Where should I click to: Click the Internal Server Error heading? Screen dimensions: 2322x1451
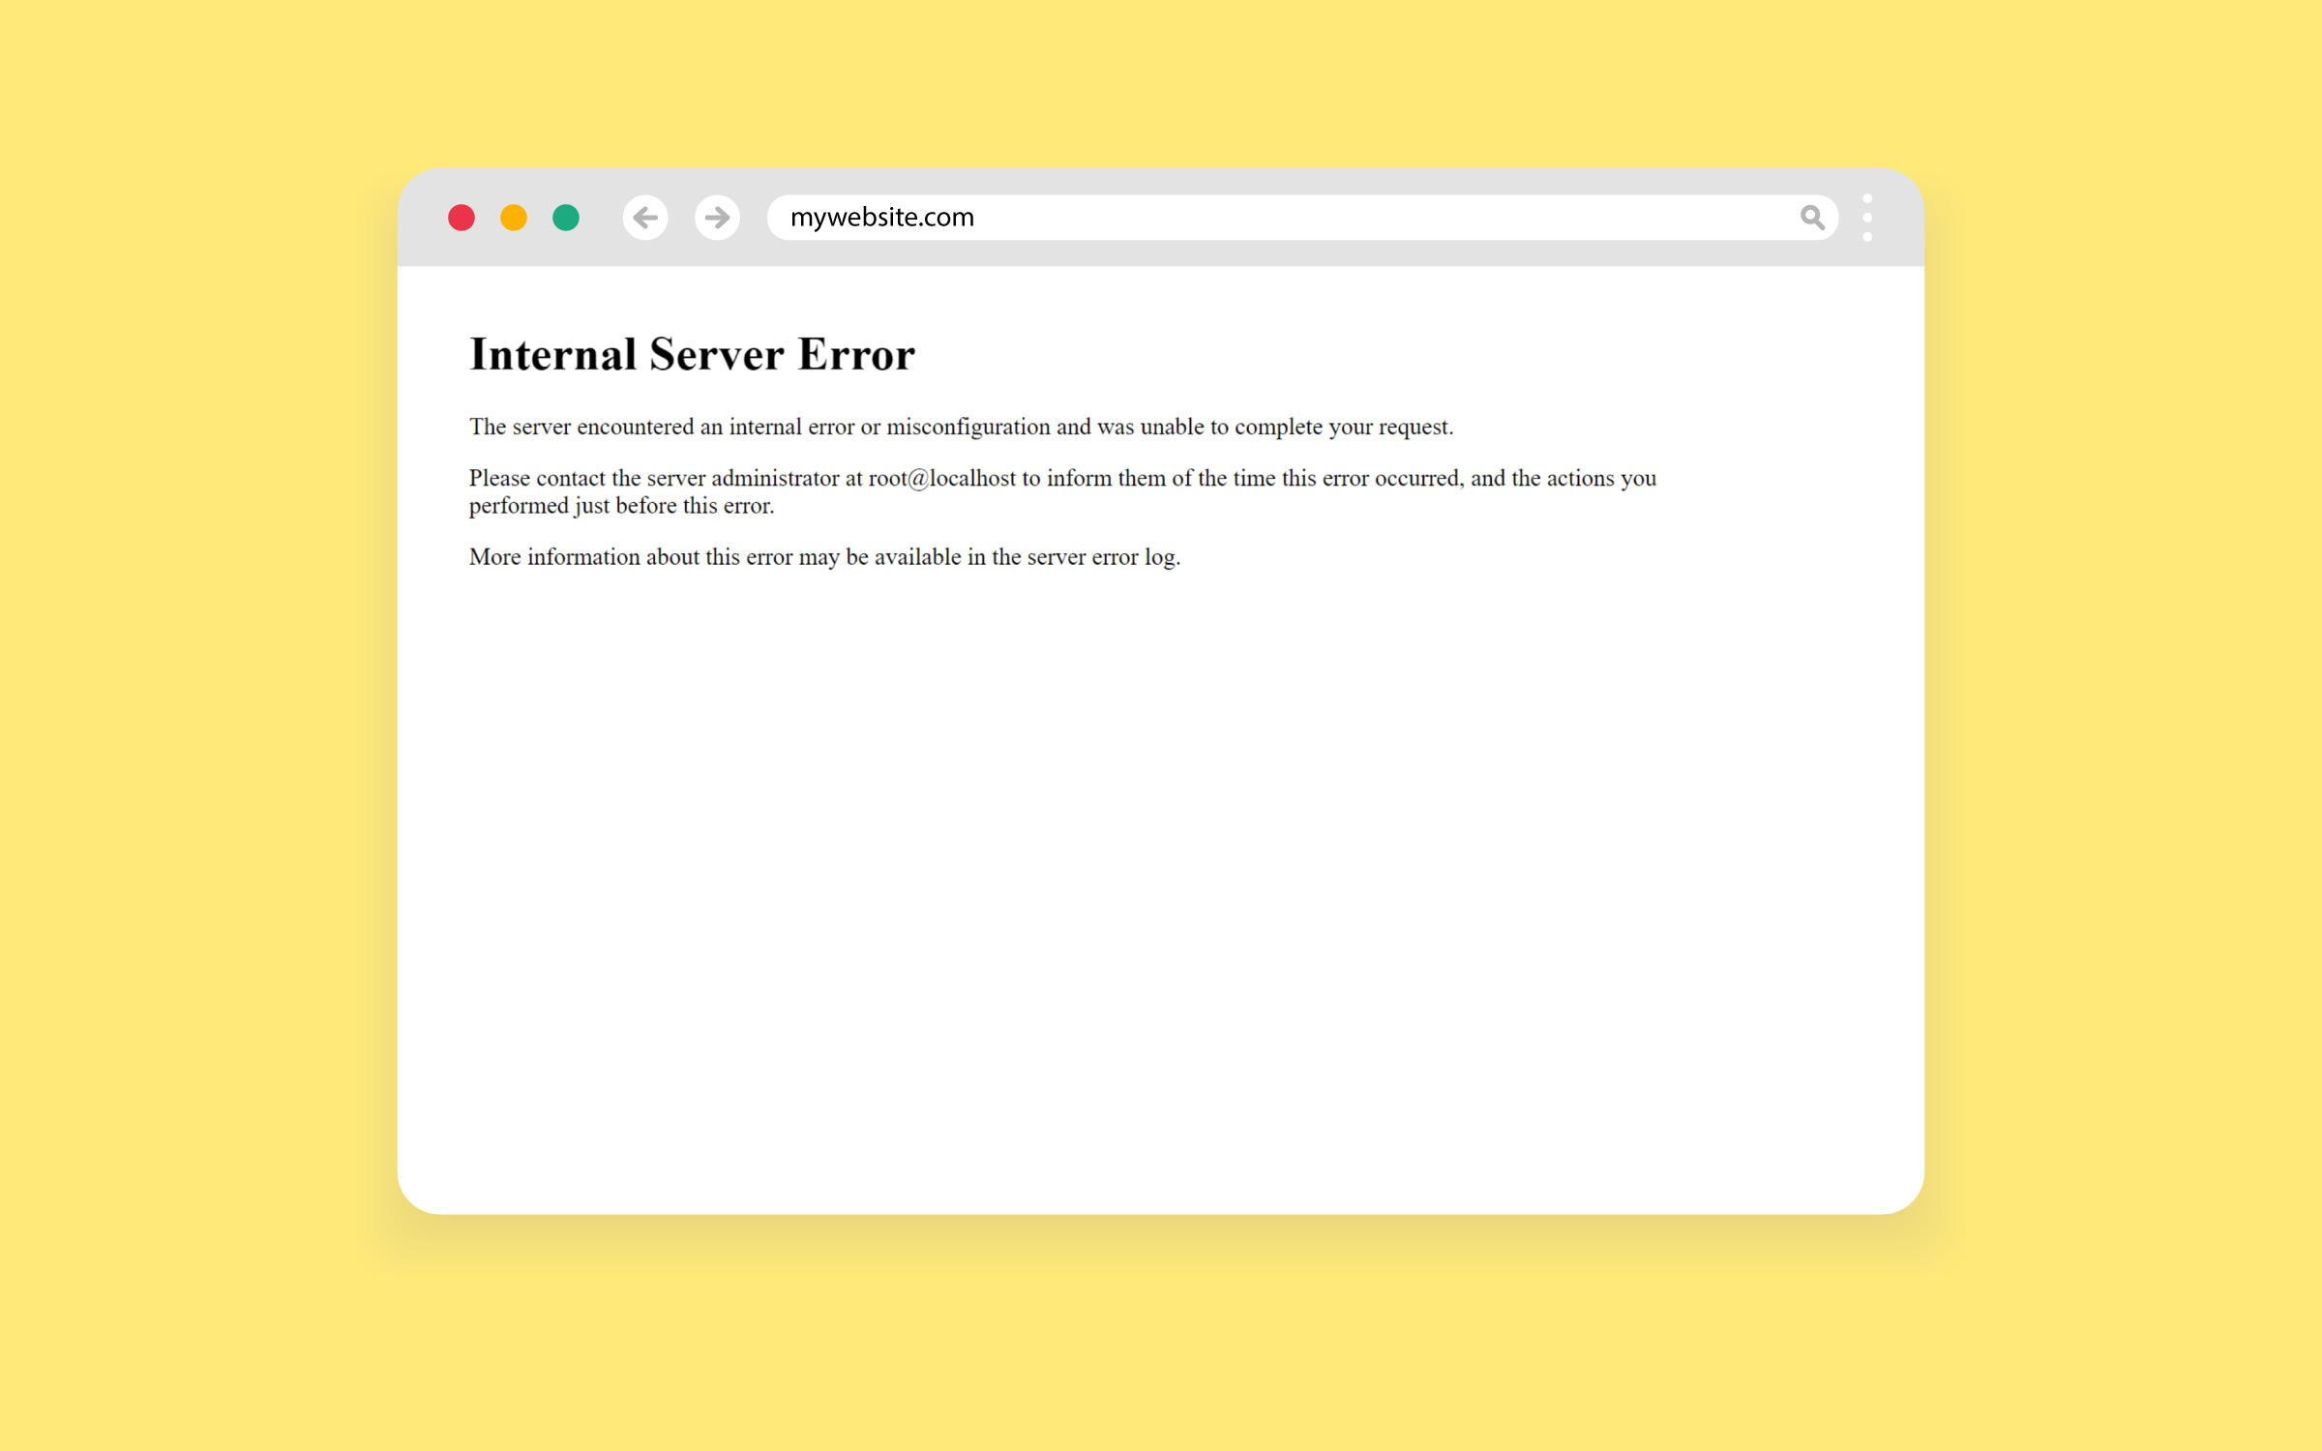point(692,355)
